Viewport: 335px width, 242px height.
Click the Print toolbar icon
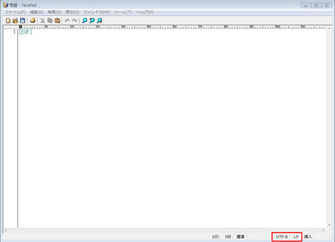tap(33, 21)
